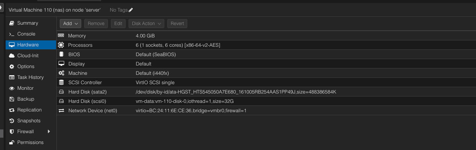Image resolution: width=476 pixels, height=150 pixels.
Task: Select the Network Device (net0) row
Action: click(x=188, y=111)
